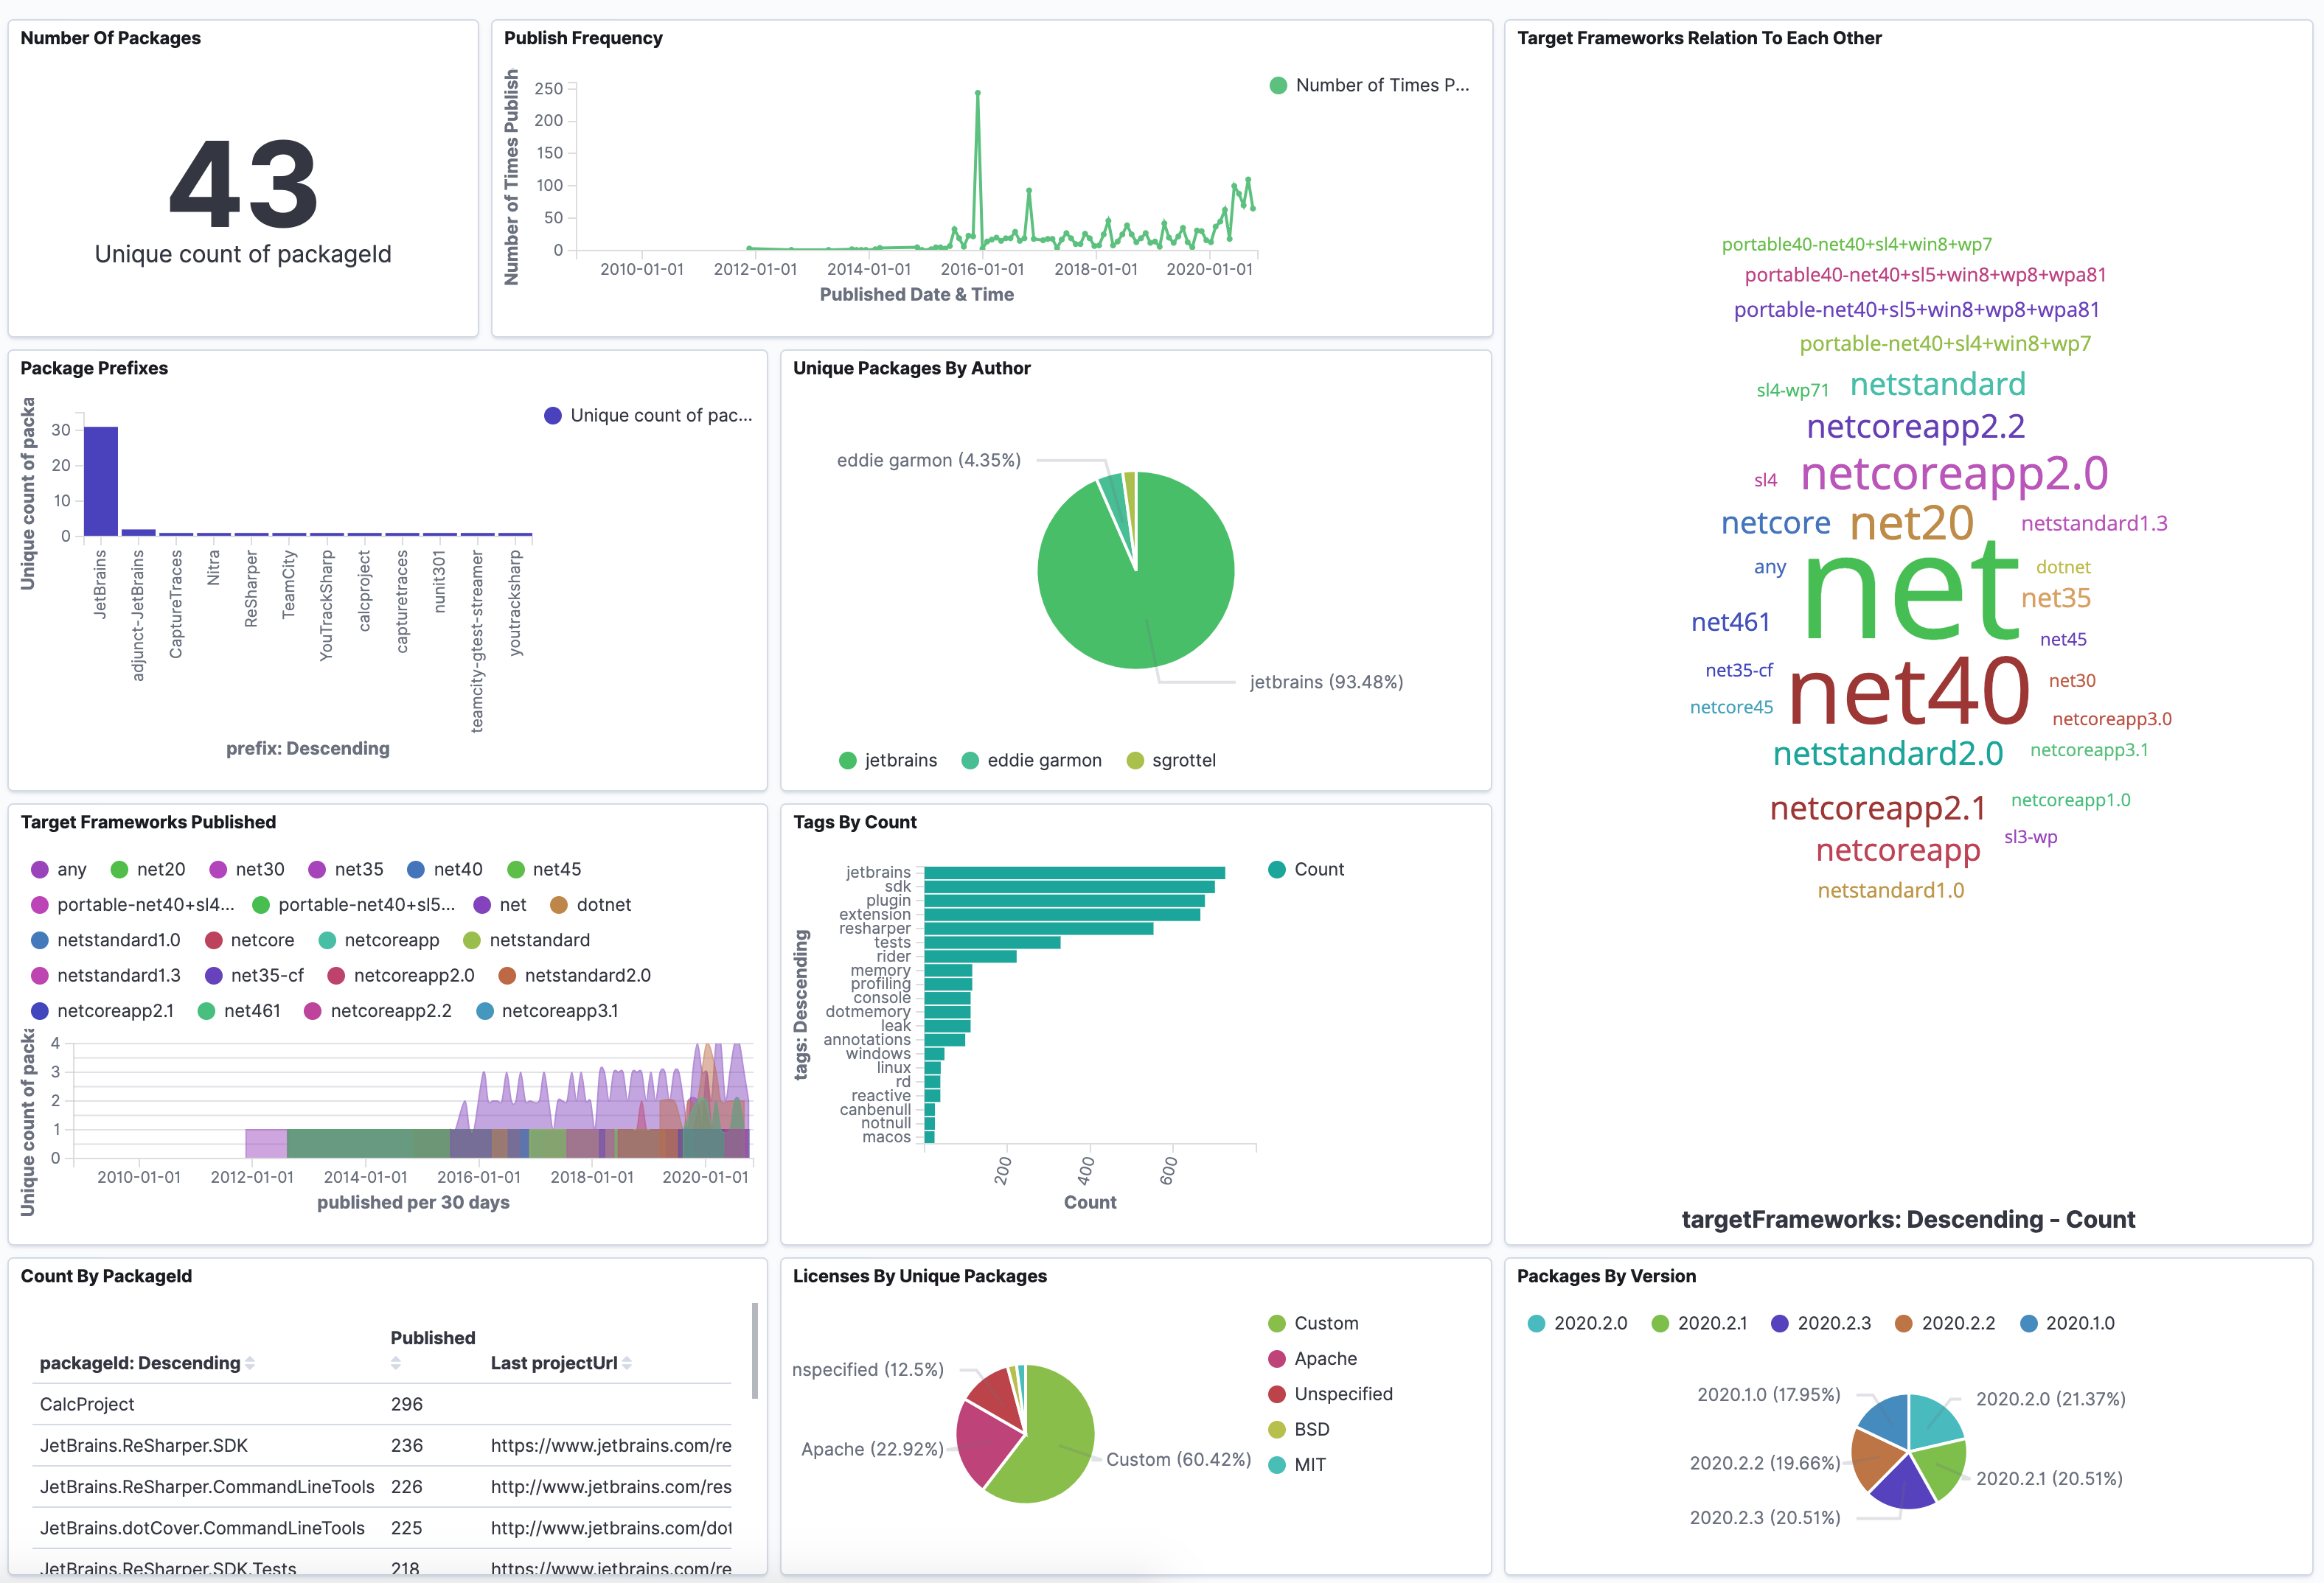Click the 'resharper' bar in Tags By Count

click(1038, 929)
